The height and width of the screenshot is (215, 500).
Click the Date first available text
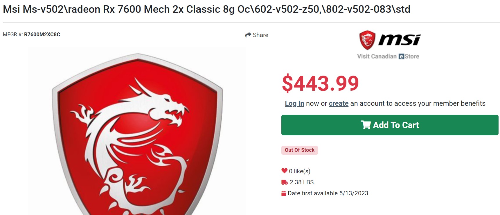tap(328, 193)
